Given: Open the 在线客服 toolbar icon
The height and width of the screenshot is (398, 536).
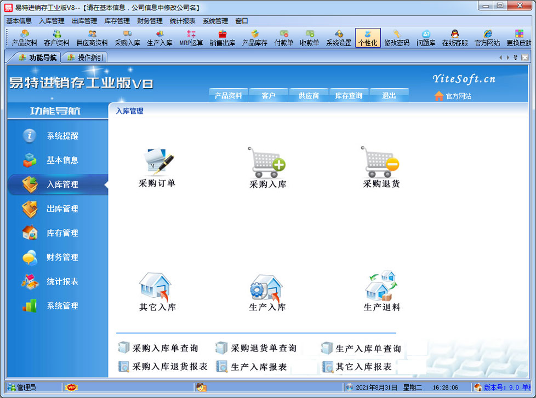Looking at the screenshot, I should pos(455,38).
